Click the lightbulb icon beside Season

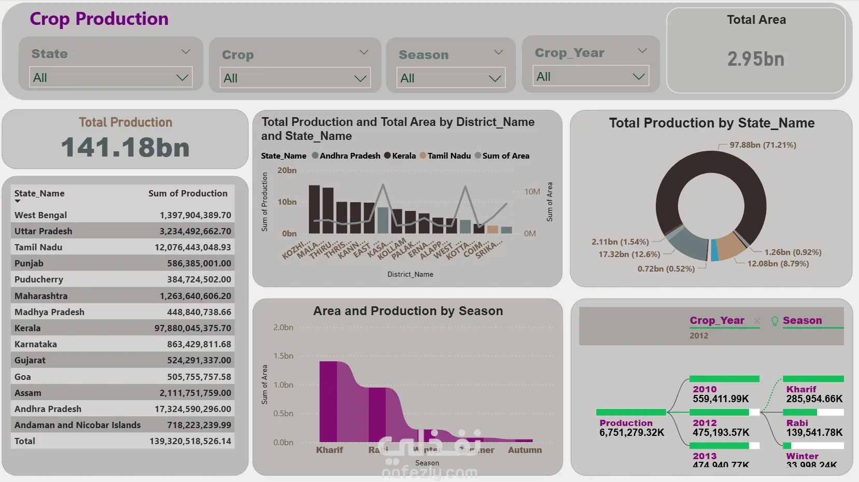click(774, 321)
